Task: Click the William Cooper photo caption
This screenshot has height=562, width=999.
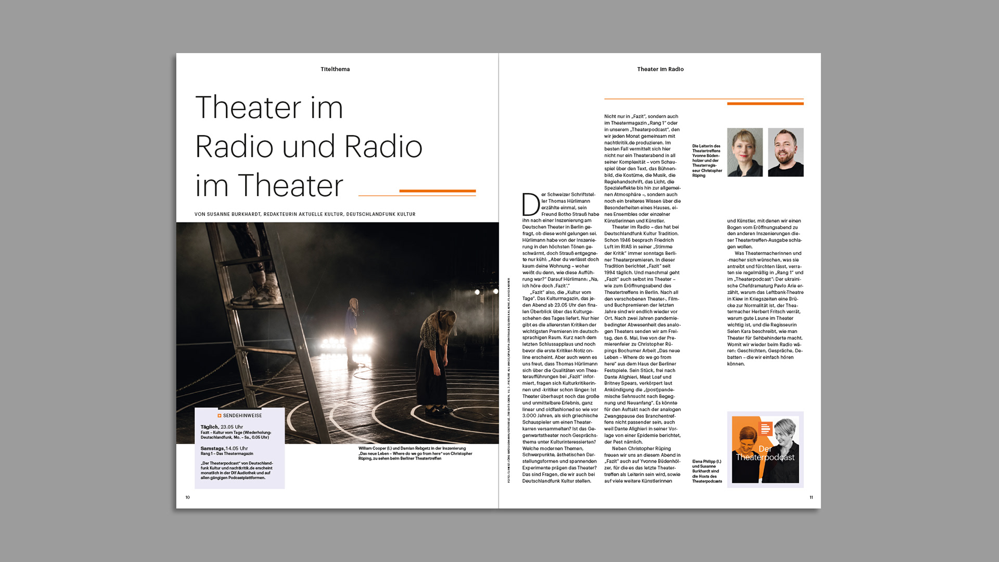Action: pyautogui.click(x=415, y=453)
